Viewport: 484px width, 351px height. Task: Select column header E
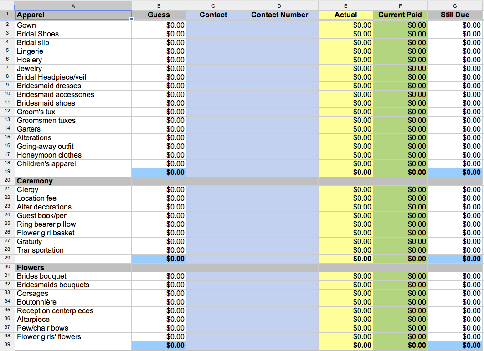point(345,5)
